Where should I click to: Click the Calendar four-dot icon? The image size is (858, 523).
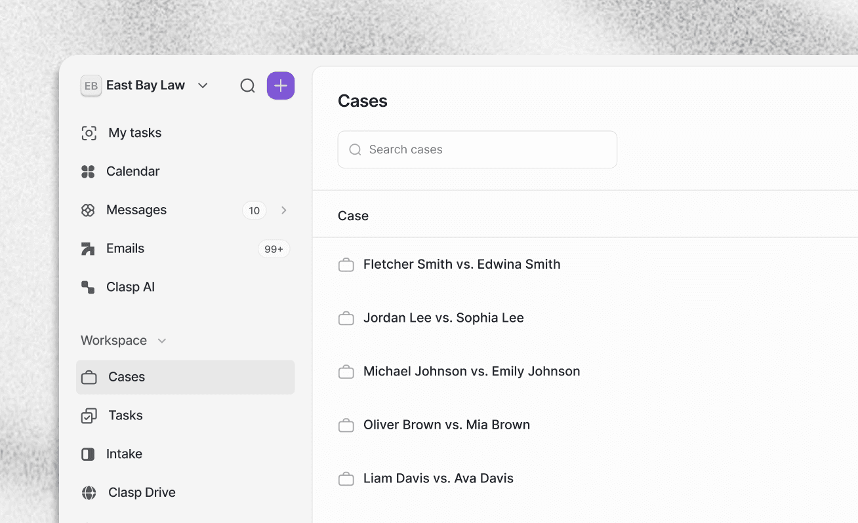click(88, 172)
